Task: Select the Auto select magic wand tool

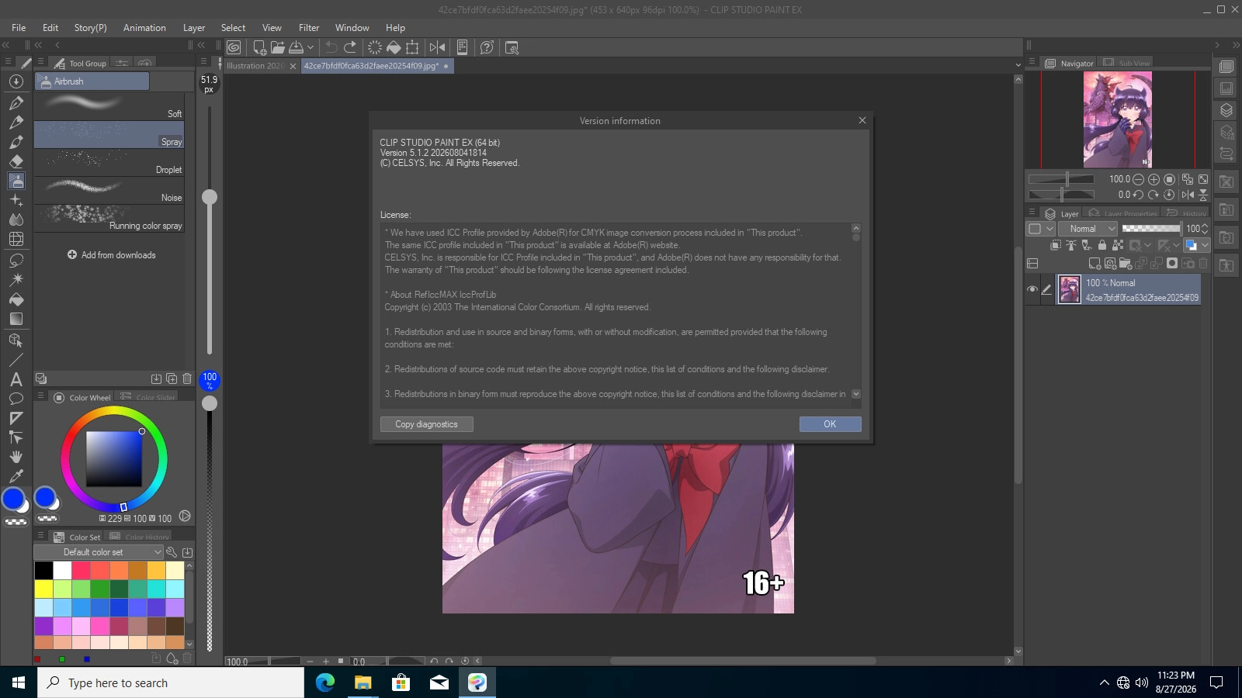Action: (x=16, y=279)
